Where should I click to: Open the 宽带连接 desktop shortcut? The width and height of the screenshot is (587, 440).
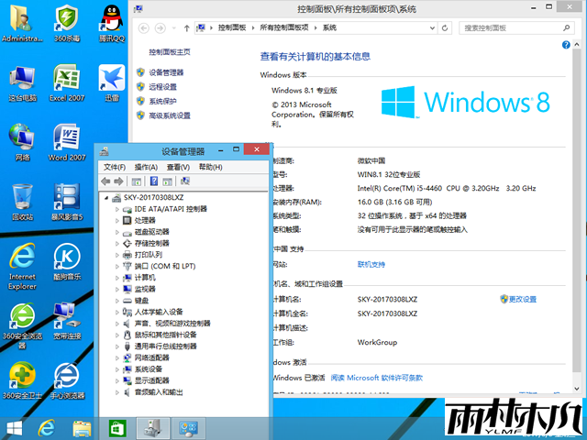[x=67, y=321]
